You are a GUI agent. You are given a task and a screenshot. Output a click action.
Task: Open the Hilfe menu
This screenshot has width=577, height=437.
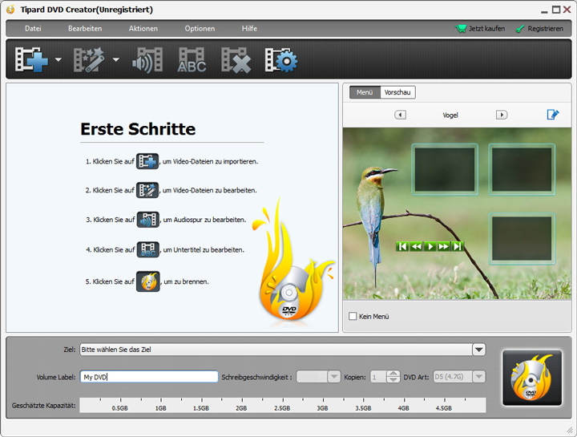249,28
